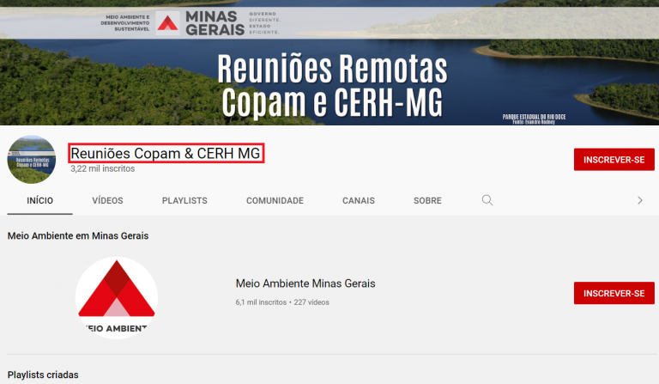Go to the PLAYLISTS tab
This screenshot has height=384, width=659.
pyautogui.click(x=184, y=200)
